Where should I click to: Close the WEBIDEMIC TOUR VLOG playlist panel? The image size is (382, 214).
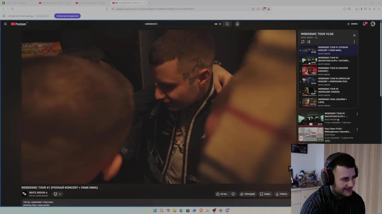(x=354, y=35)
